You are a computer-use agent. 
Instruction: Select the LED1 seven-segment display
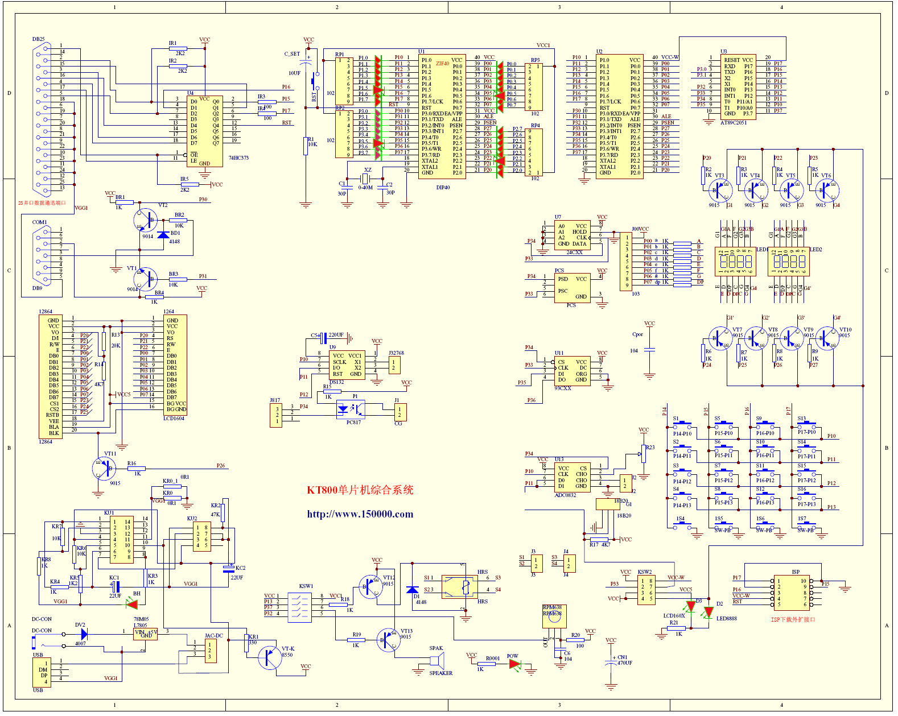[x=735, y=261]
